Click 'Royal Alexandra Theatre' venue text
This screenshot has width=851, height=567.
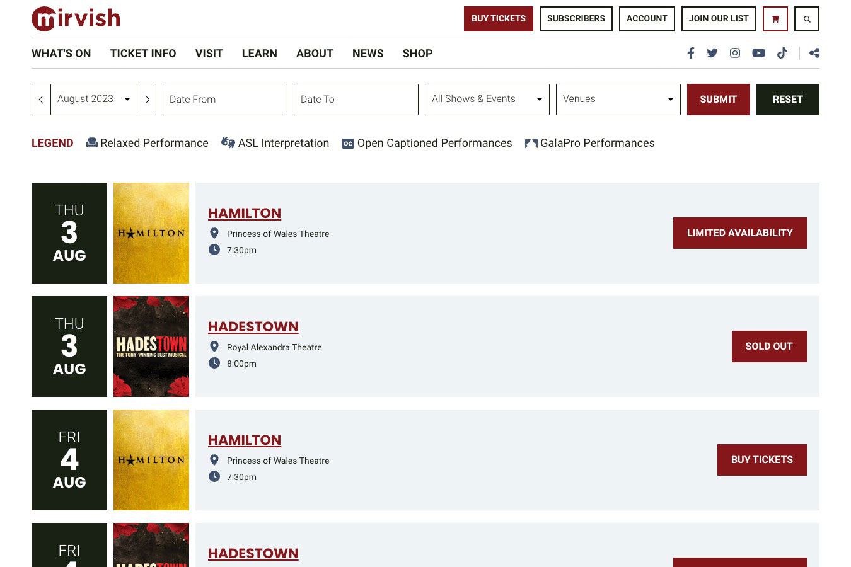click(x=274, y=347)
